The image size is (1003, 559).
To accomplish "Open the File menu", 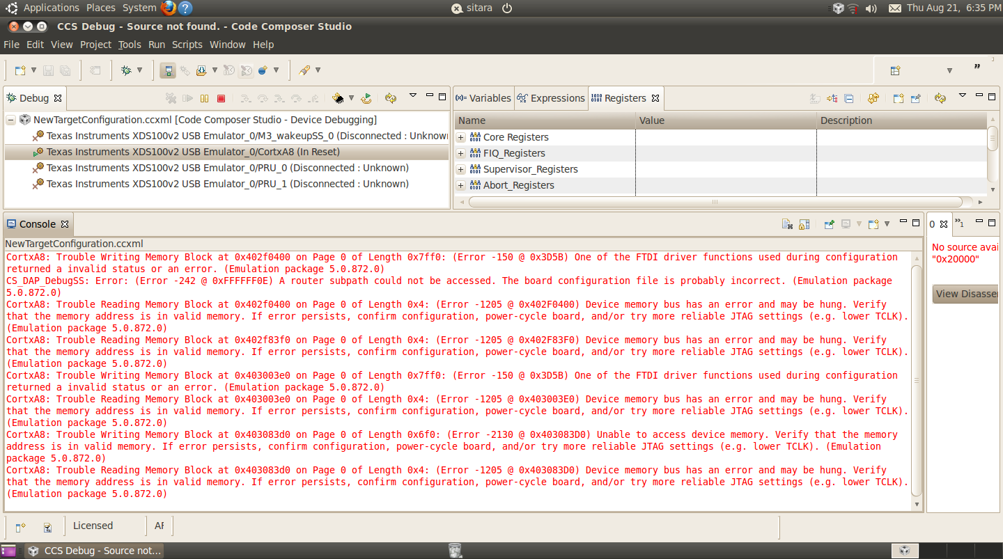I will tap(11, 45).
